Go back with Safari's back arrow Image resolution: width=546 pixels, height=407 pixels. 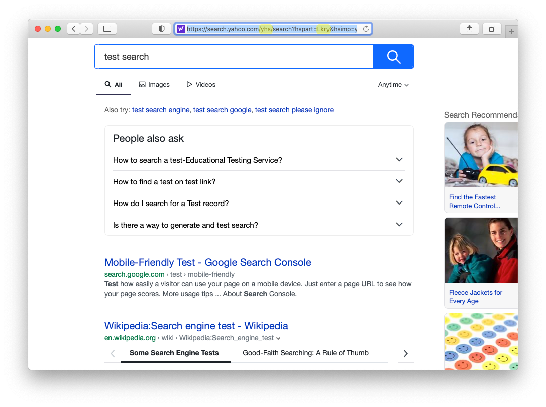click(x=73, y=29)
